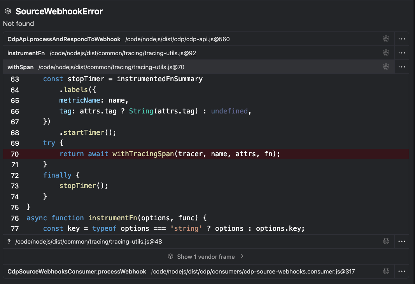Click line number 63
The width and height of the screenshot is (415, 284).
click(x=15, y=79)
